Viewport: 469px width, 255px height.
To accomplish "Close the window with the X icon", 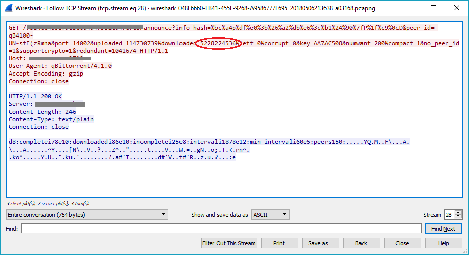I will click(x=457, y=8).
